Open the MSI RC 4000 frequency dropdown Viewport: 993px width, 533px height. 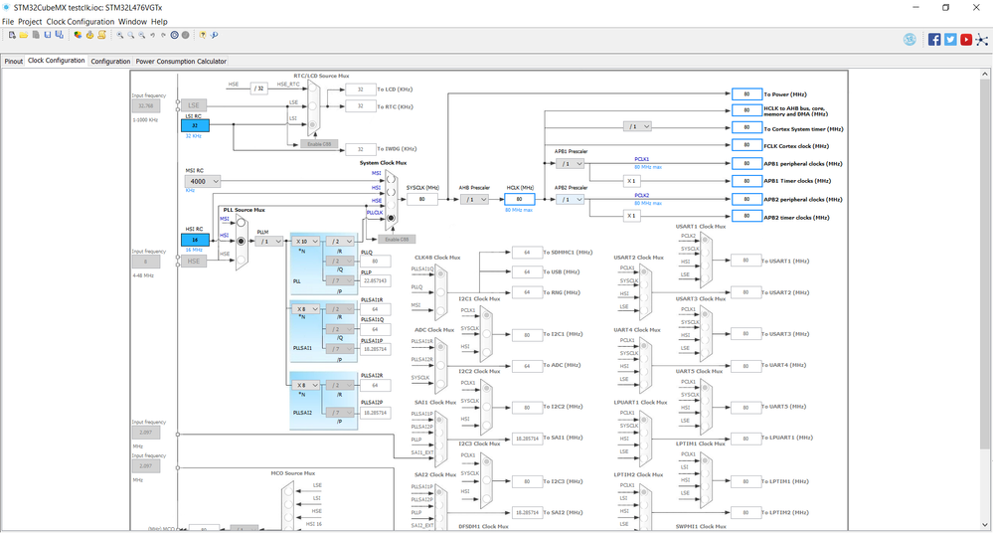coord(203,181)
